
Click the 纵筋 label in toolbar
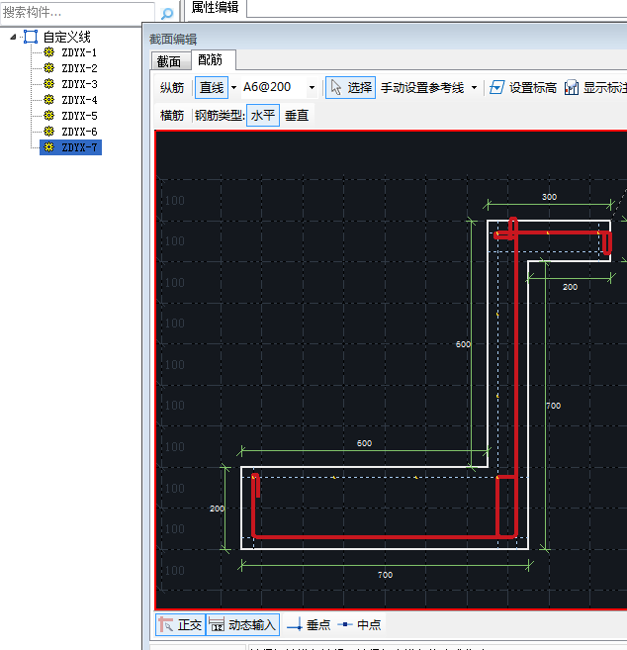[x=172, y=88]
